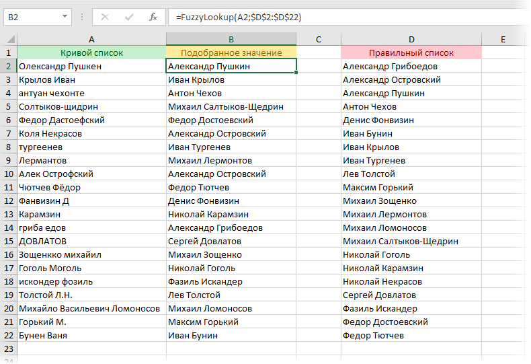Select cell 'гриба едов'
The image size is (531, 364).
91,228
